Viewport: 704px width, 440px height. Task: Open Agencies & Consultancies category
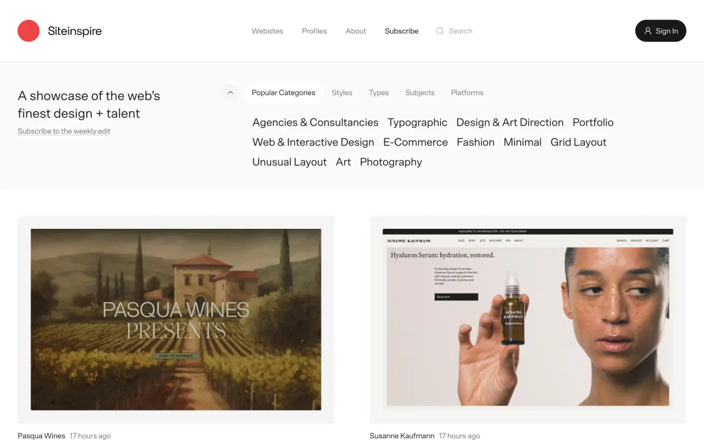[x=315, y=123]
